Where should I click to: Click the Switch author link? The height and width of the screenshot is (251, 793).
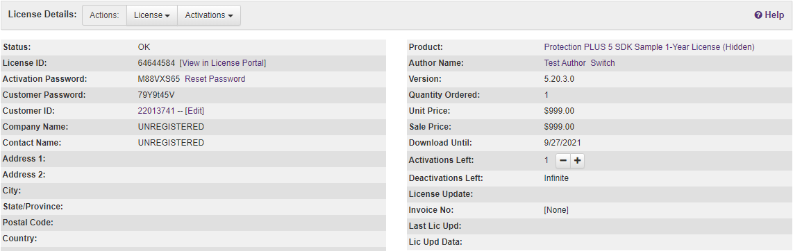(603, 63)
